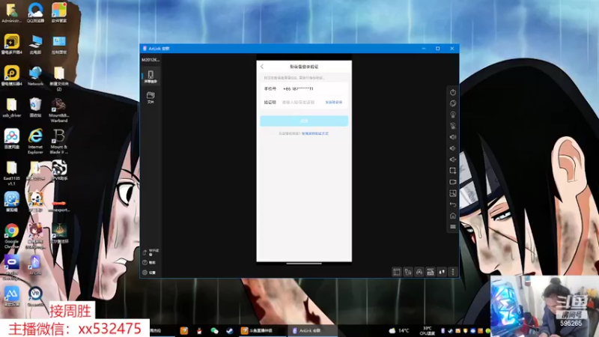Click the home icon on right toolbar

[x=453, y=216]
